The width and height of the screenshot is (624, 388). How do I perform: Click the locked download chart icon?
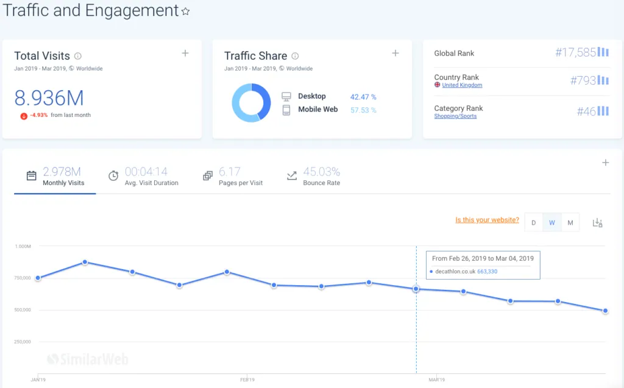point(597,223)
